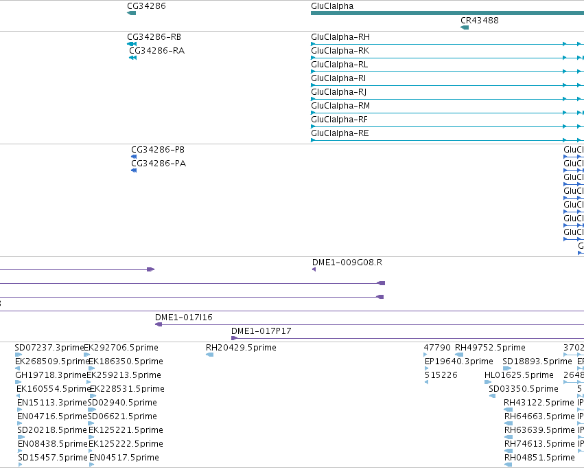Select the RH20429.5prime arrow glyph
This screenshot has height=468, width=584.
coord(210,355)
